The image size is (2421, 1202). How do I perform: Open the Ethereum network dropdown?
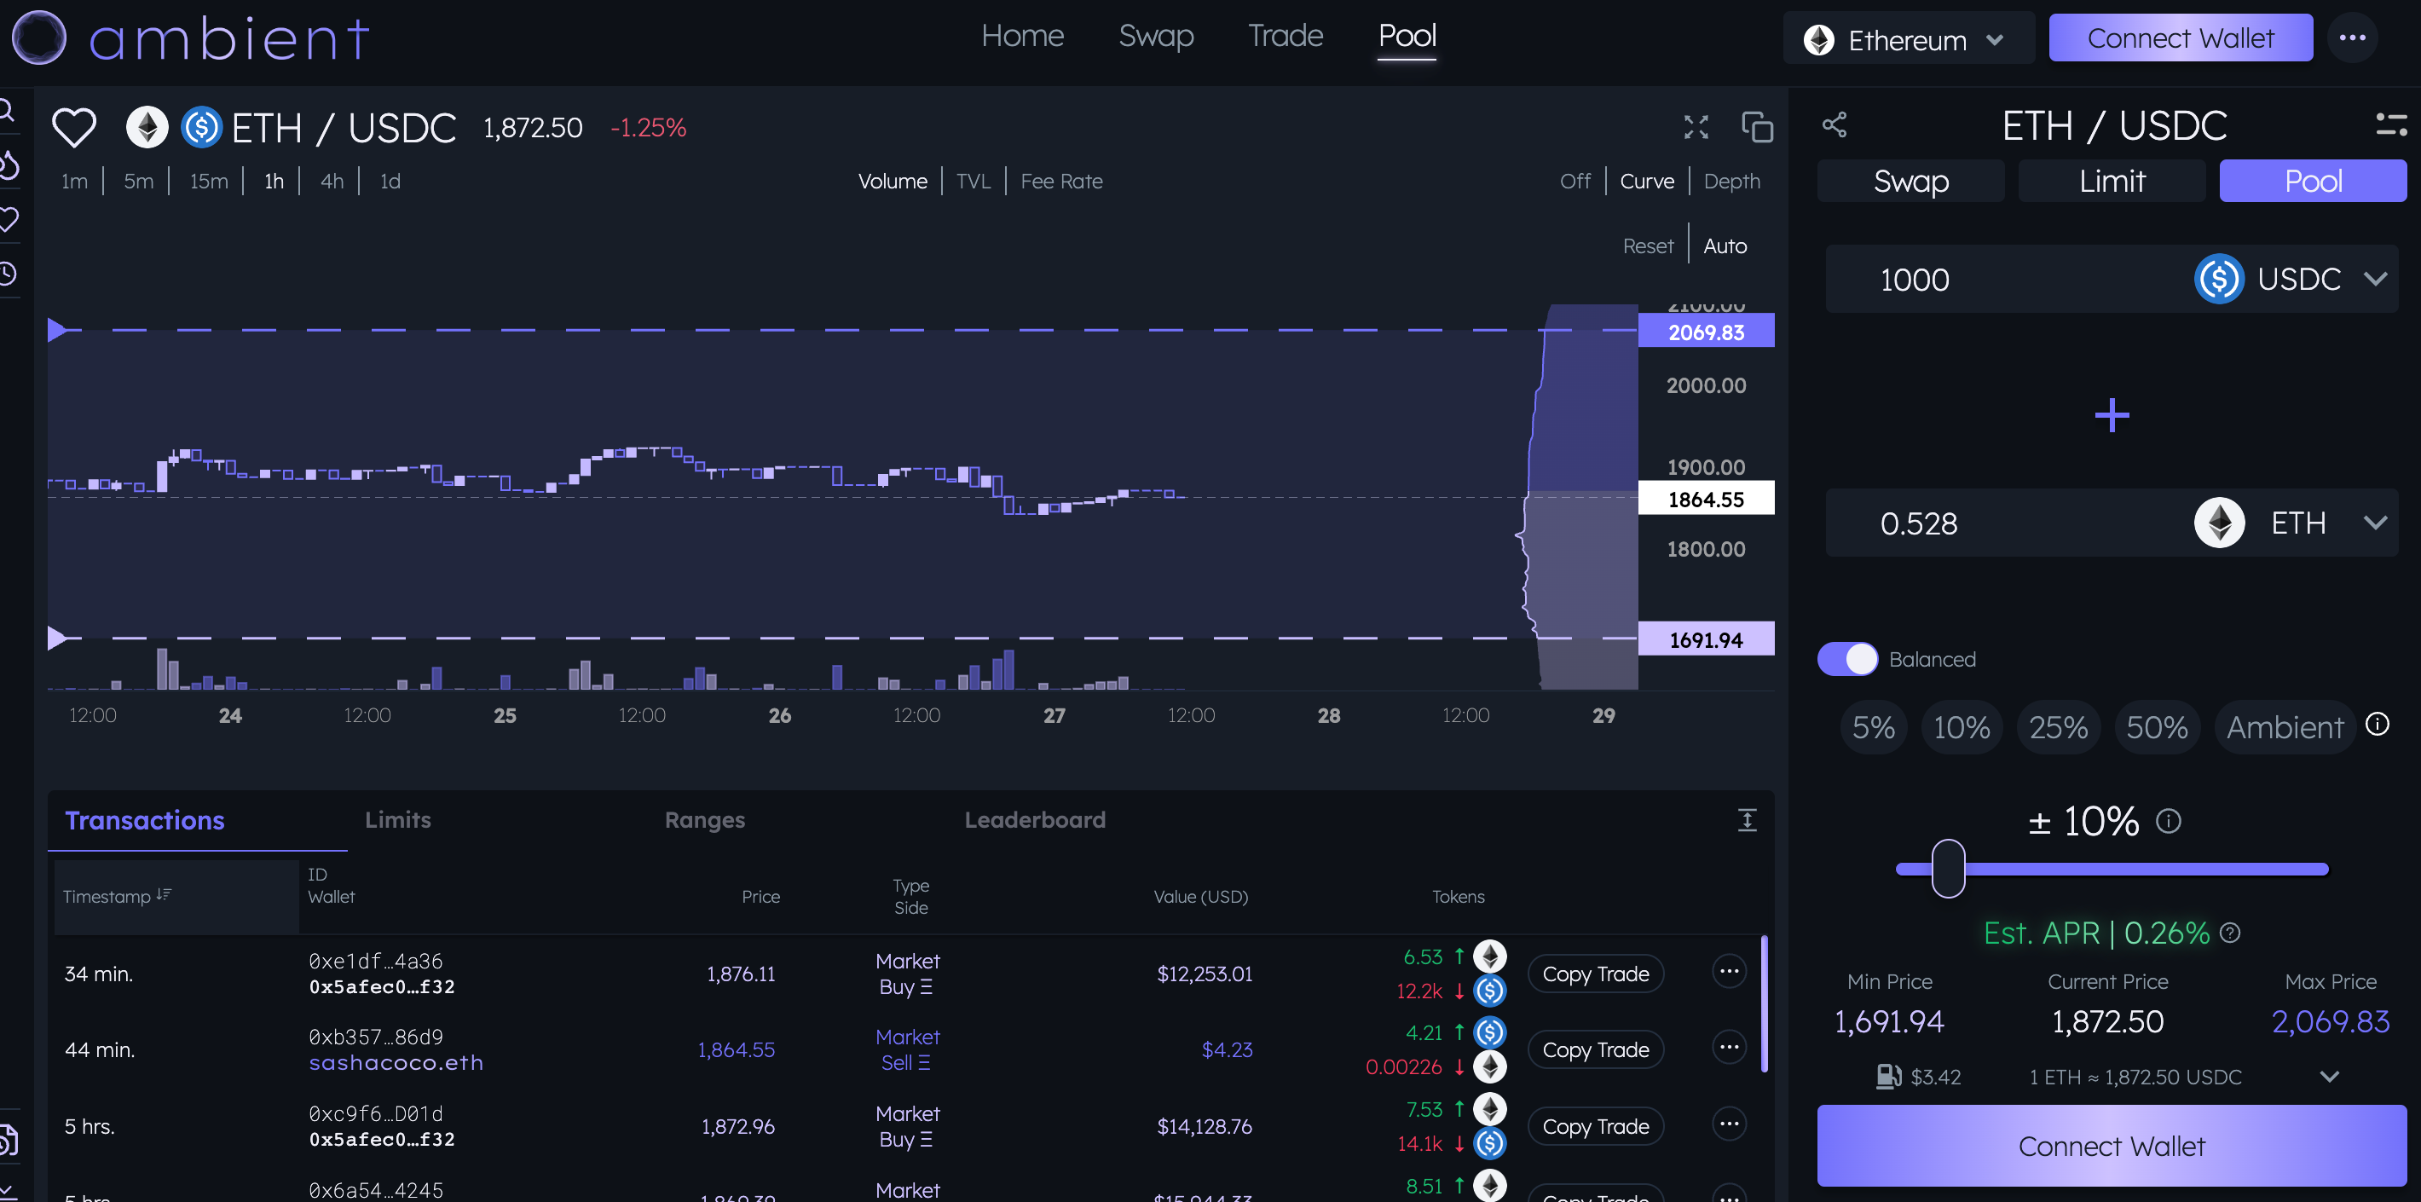point(1906,39)
